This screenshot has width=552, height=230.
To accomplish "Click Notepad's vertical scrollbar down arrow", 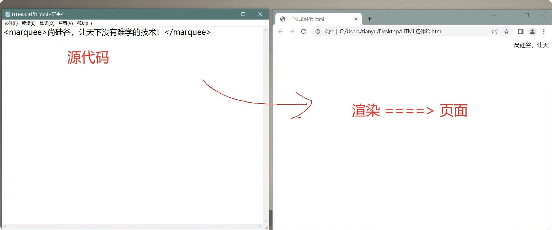I will click(266, 221).
